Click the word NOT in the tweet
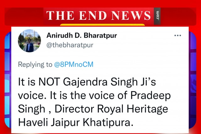The height and width of the screenshot is (134, 201). pyautogui.click(x=49, y=82)
